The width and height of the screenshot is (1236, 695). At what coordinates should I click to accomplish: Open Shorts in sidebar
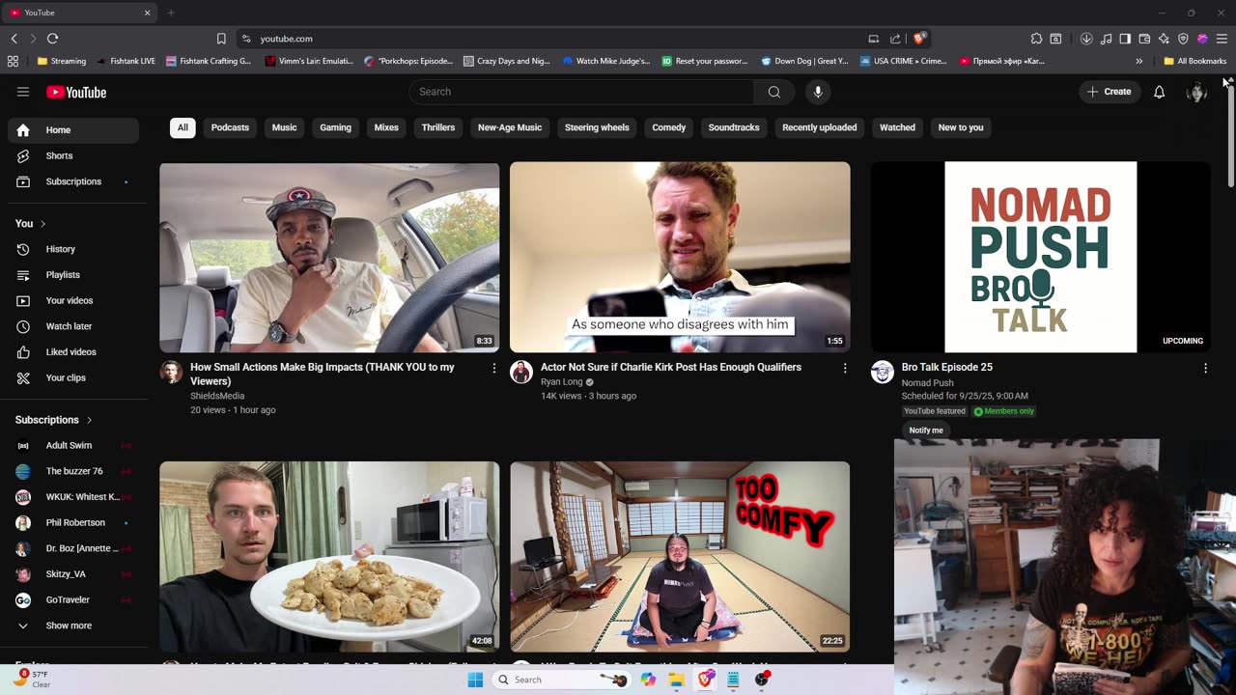[x=73, y=155]
